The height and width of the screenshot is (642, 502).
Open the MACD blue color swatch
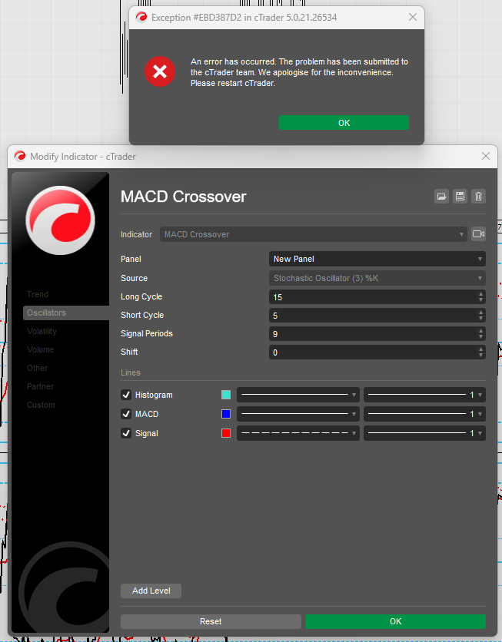click(226, 414)
